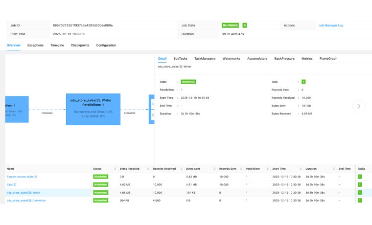The image size is (372, 225).
Task: Click the resize handle dots above the table
Action: [x=195, y=165]
